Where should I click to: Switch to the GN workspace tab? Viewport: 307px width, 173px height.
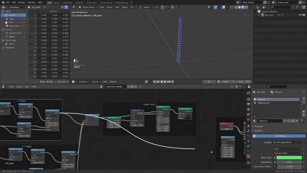(x=49, y=3)
